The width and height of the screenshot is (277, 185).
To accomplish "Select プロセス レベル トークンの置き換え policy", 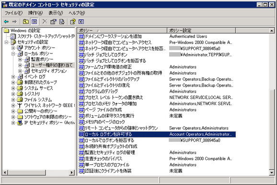I will click(x=114, y=98).
